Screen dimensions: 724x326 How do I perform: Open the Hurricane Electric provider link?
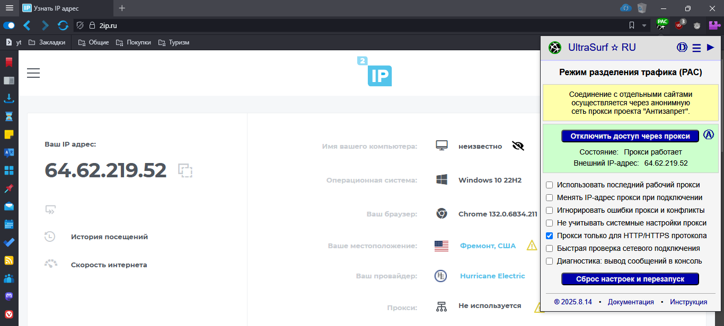point(492,276)
